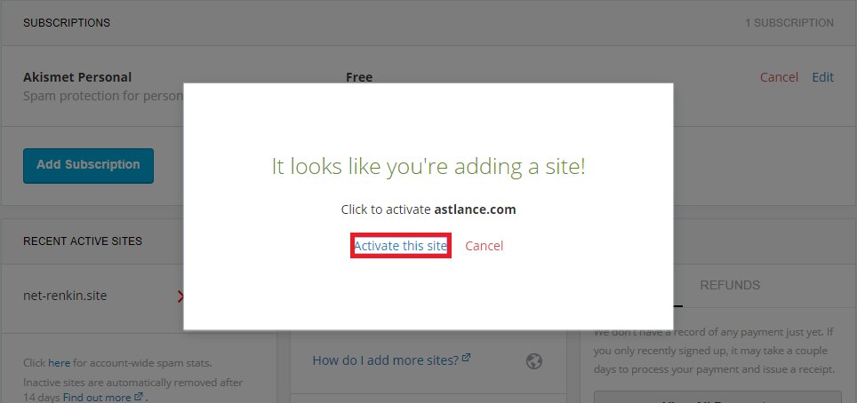The height and width of the screenshot is (403, 857).
Task: Open the 'How do I add more sites?' link
Action: (x=385, y=360)
